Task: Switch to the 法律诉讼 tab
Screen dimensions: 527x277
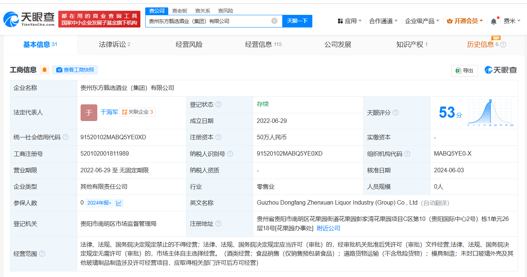Action: (x=114, y=45)
